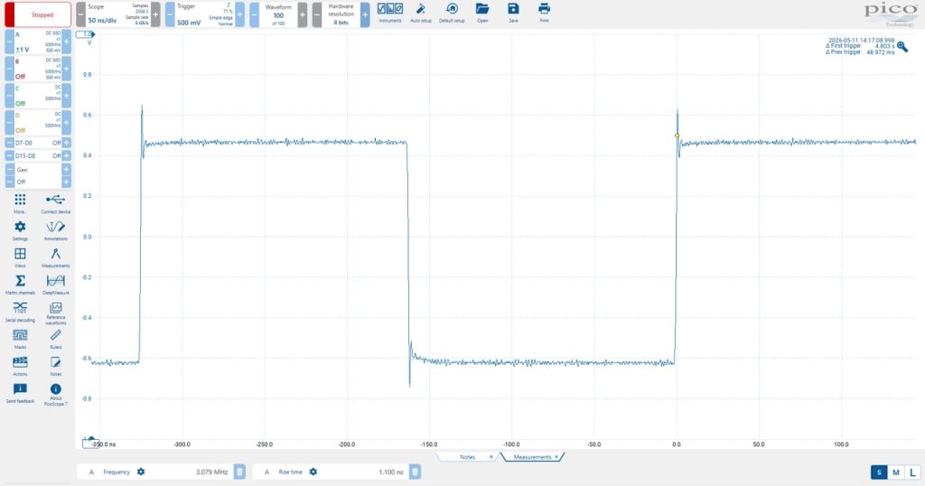Open DeepMeasure tool

(55, 285)
